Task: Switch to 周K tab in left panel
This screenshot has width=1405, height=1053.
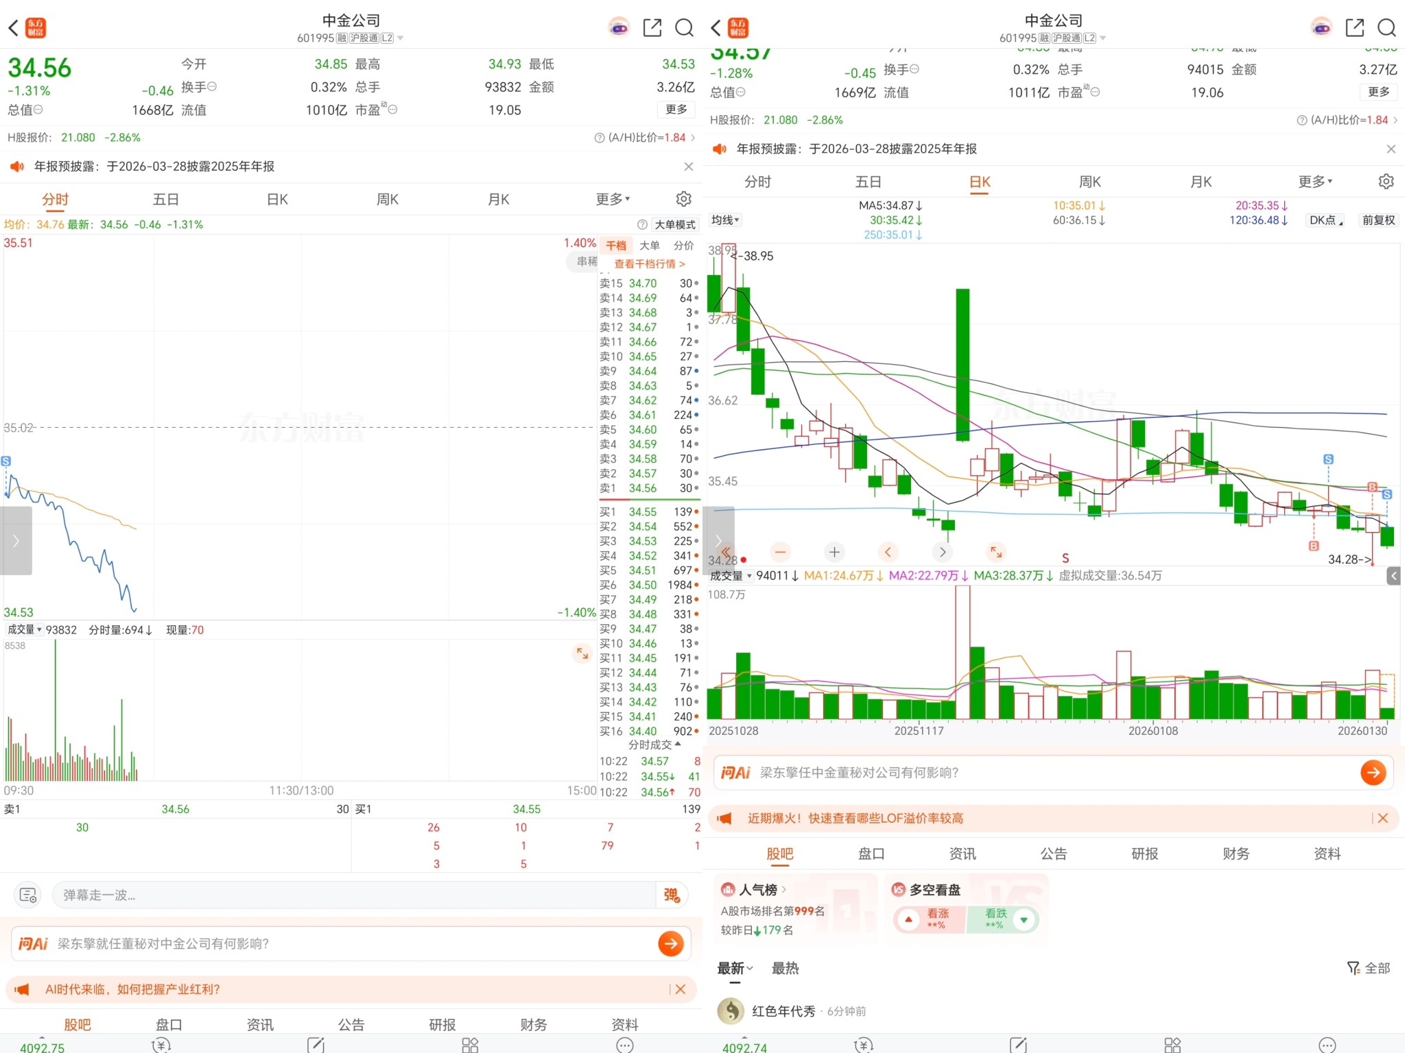Action: [x=388, y=199]
